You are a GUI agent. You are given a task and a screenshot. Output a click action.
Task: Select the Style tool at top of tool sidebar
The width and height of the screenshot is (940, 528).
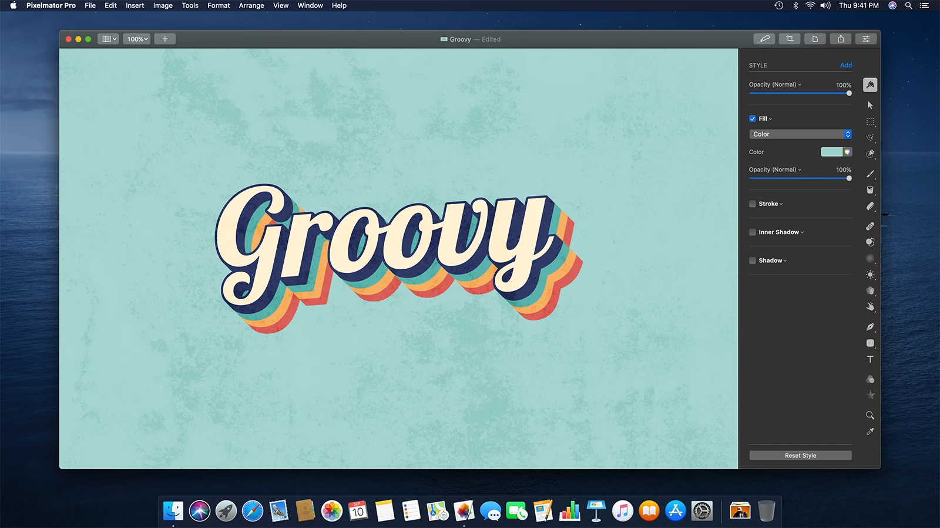870,85
